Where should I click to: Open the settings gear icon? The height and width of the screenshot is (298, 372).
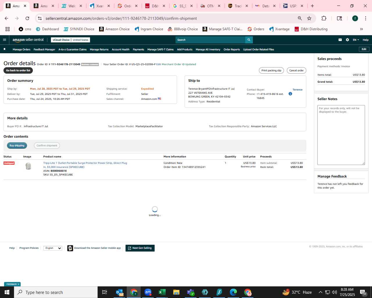pos(347,40)
